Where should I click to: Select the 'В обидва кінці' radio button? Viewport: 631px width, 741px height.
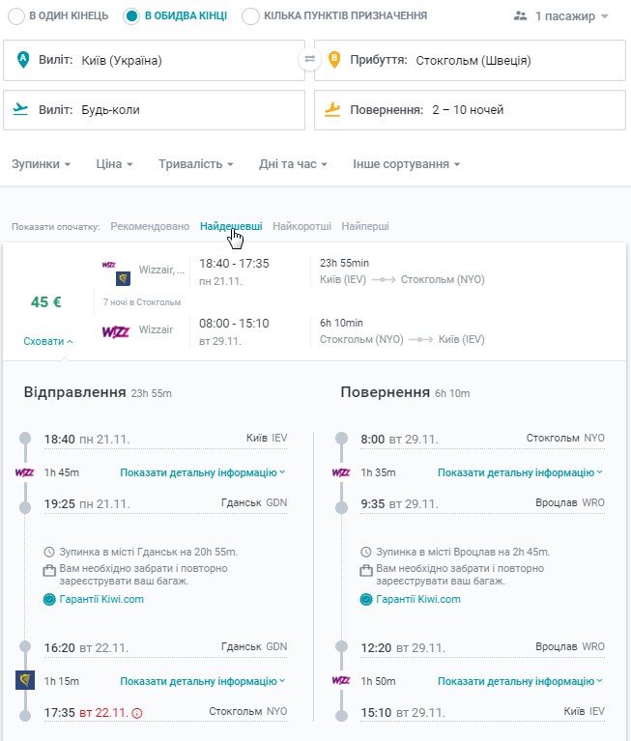pyautogui.click(x=130, y=16)
